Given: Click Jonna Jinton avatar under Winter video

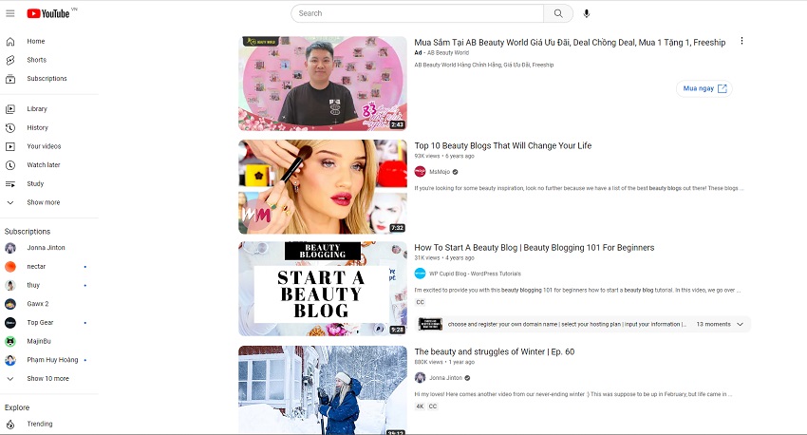Looking at the screenshot, I should click(420, 378).
